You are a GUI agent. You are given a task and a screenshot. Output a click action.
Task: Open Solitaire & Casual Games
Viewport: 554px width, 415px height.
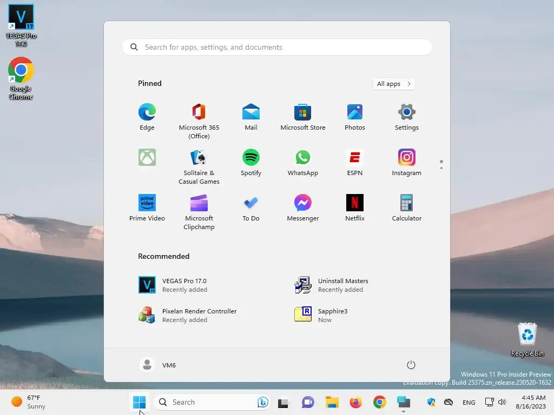tap(199, 167)
